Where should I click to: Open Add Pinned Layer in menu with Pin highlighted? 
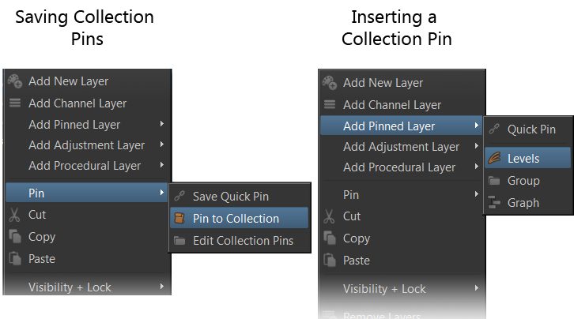[x=74, y=125]
